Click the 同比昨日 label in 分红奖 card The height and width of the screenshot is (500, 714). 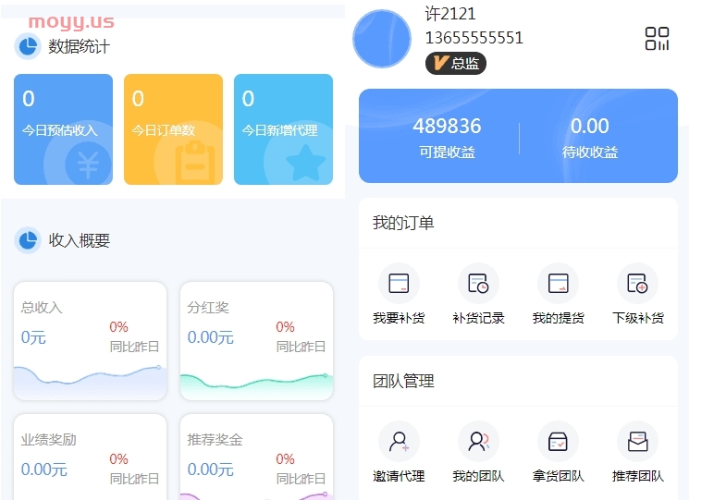tap(301, 347)
